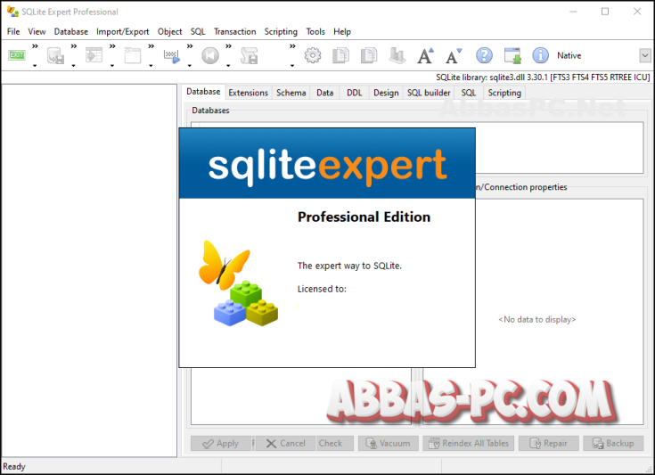Switch to the DDL tab

tap(355, 93)
